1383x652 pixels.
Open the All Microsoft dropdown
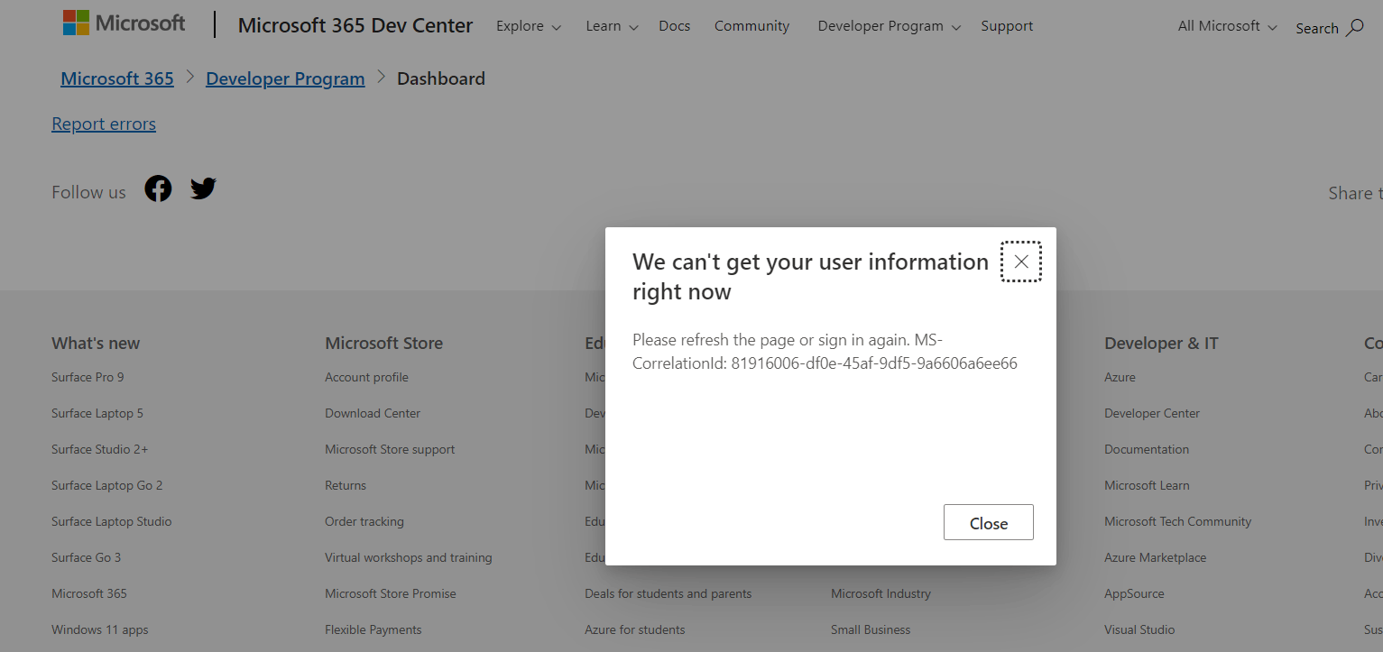1228,26
